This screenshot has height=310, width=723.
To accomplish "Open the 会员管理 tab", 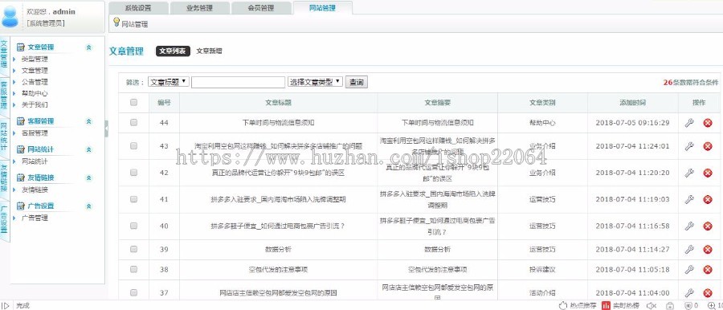I will click(x=261, y=8).
